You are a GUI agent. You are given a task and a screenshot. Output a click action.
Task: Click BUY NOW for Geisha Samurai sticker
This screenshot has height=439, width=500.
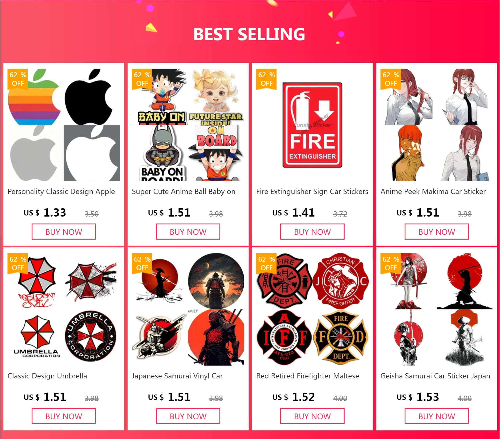click(x=437, y=416)
